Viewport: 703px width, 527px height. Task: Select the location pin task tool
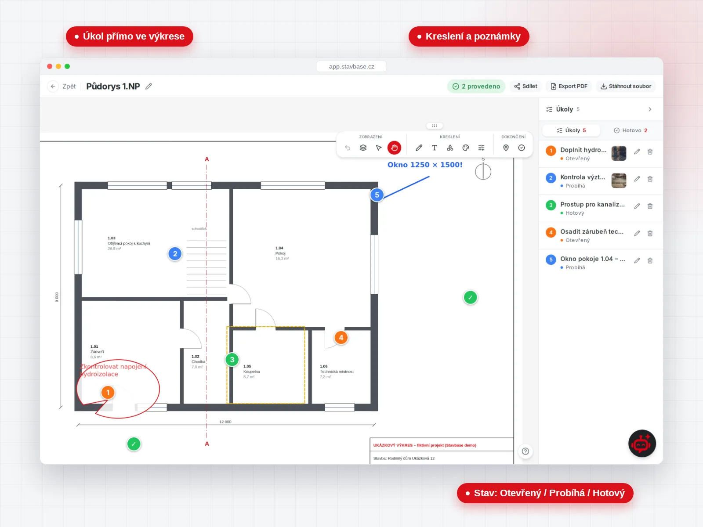click(x=506, y=148)
